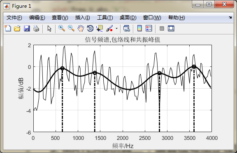This screenshot has width=237, height=153.
Task: Select the second formant peak marker near 1400 Hz
Action: pyautogui.click(x=95, y=73)
